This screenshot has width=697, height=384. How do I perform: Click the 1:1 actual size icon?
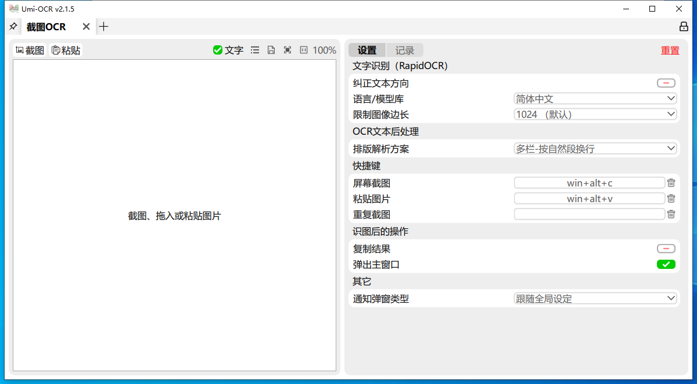304,51
